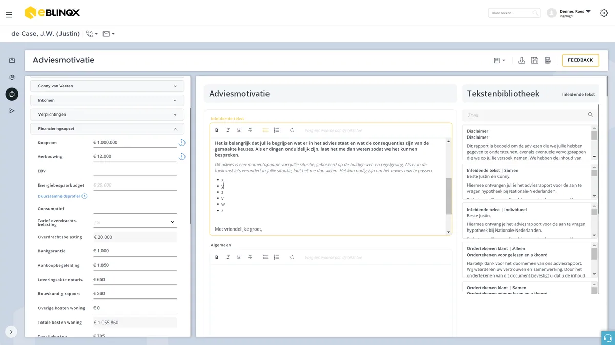Viewport: 615px width, 345px height.
Task: Click the save floppy disk icon
Action: click(535, 60)
